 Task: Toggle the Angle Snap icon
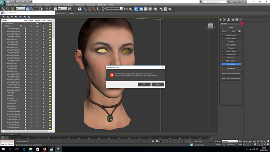coord(89,9)
